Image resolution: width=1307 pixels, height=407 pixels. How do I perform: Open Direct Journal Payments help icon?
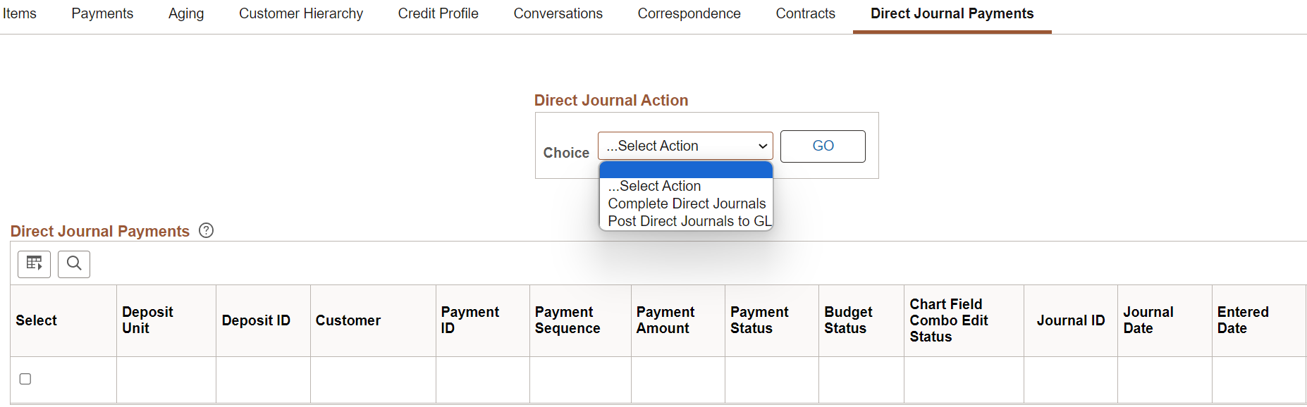(206, 230)
